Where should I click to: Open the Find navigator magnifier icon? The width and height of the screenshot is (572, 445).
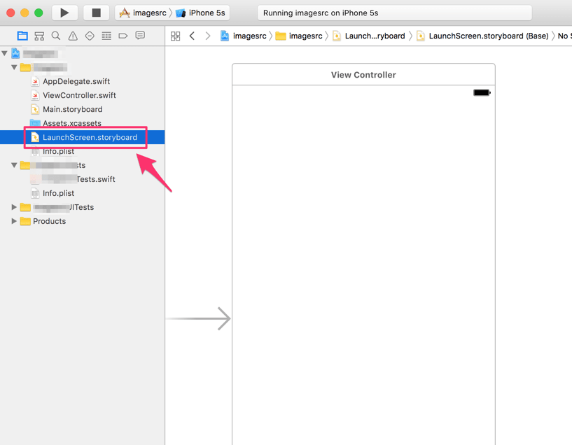[56, 36]
